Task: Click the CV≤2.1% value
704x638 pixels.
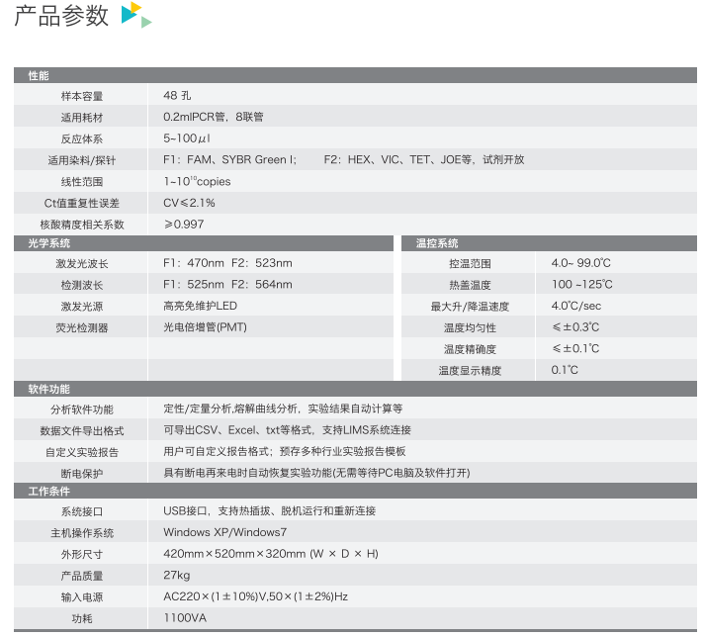Action: click(189, 203)
